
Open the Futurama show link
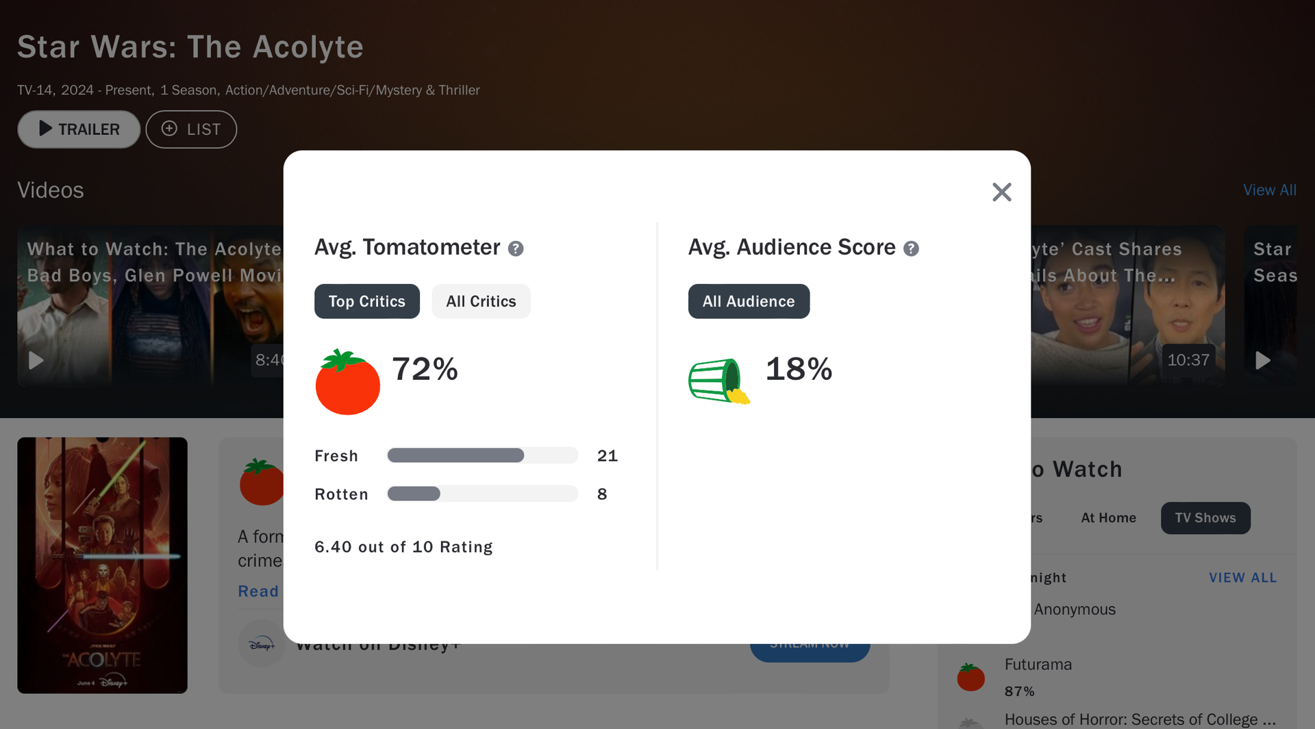click(x=1038, y=665)
